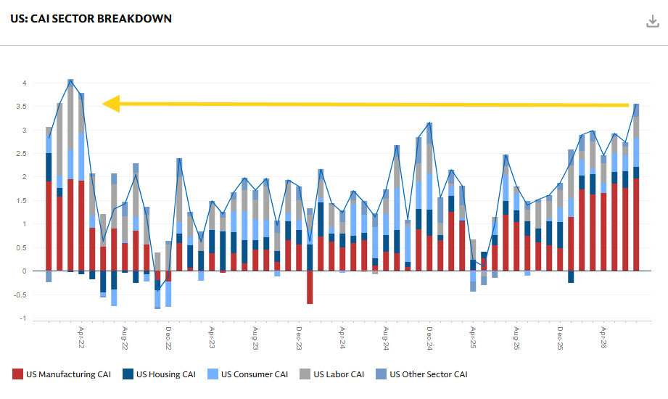The width and height of the screenshot is (668, 399).
Task: Toggle the US Other Sector CAI swatch
Action: (381, 374)
